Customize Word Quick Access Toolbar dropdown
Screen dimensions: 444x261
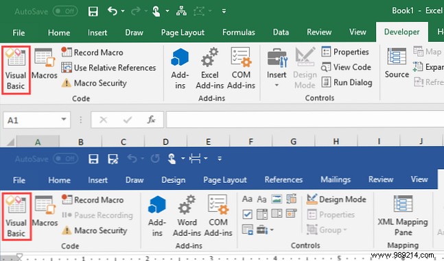(220, 159)
